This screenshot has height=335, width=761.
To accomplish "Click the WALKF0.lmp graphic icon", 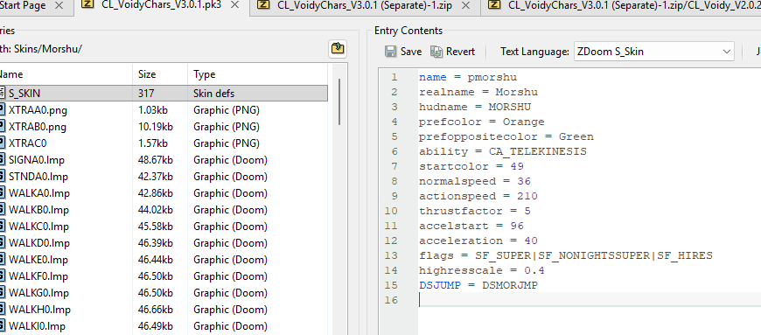I will pos(2,276).
